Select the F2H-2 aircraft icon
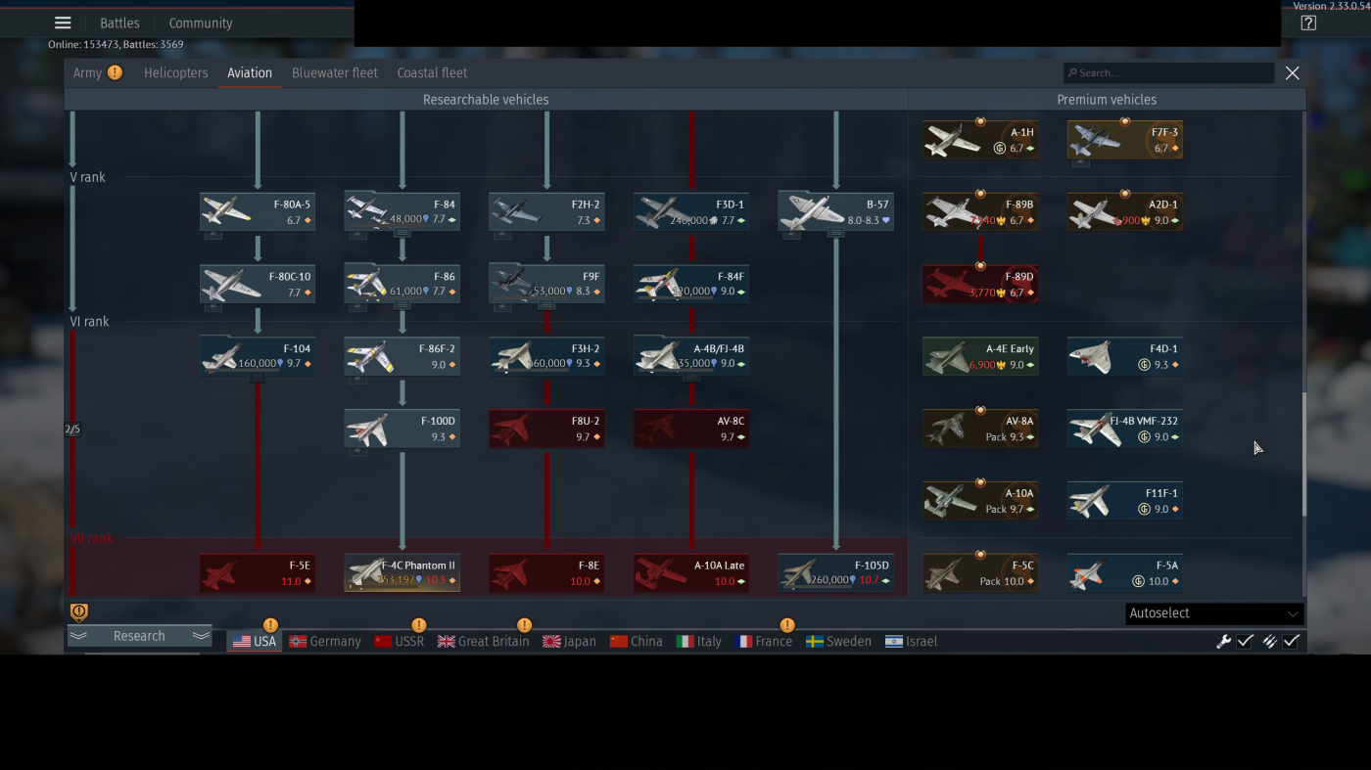This screenshot has width=1371, height=770. tap(516, 211)
